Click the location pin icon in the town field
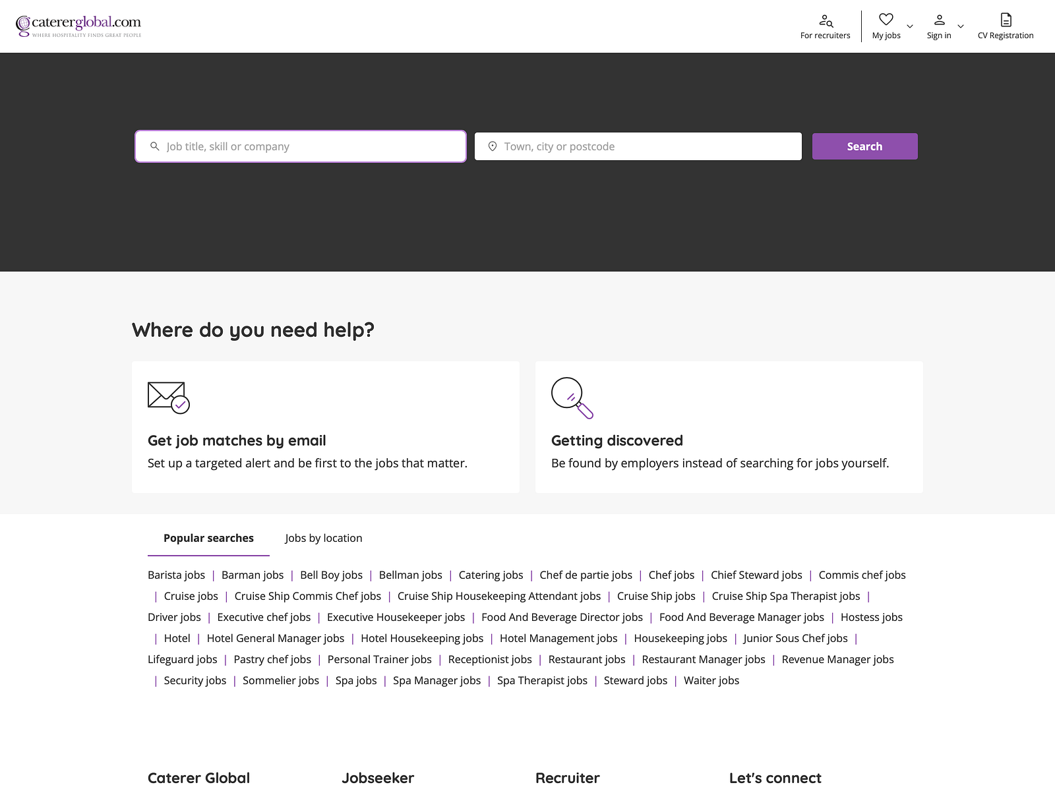 click(x=493, y=146)
